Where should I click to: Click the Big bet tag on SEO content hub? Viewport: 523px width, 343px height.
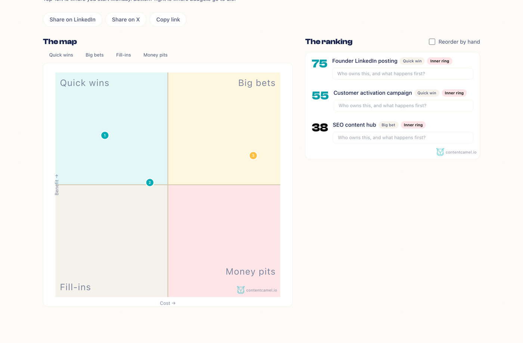tap(388, 125)
